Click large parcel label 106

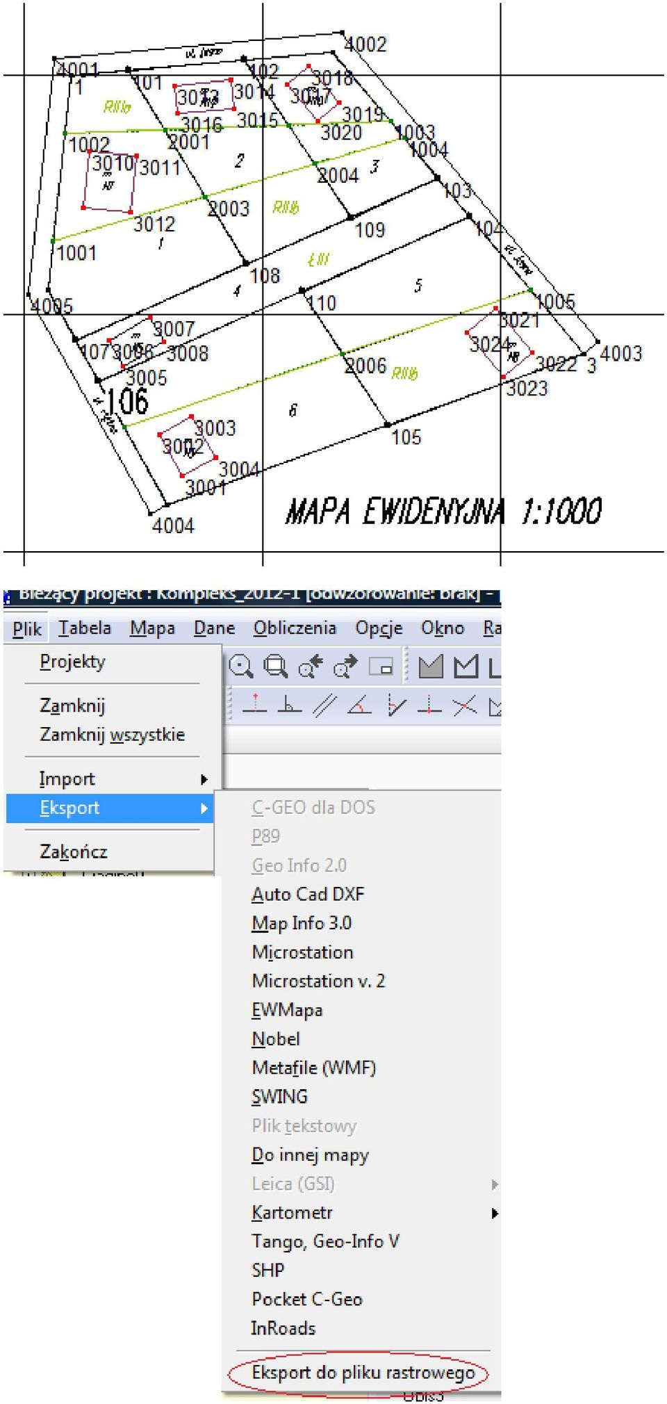coord(127,402)
